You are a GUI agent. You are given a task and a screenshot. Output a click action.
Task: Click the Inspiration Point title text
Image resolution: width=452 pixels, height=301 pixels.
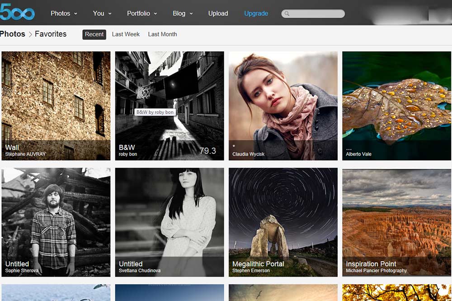tap(371, 264)
